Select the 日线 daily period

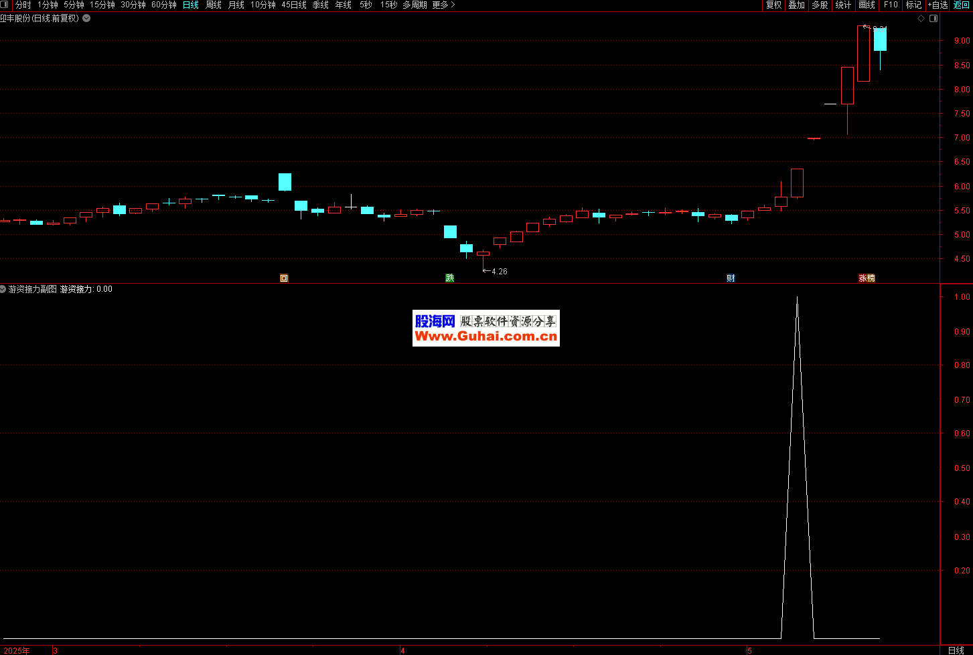191,5
